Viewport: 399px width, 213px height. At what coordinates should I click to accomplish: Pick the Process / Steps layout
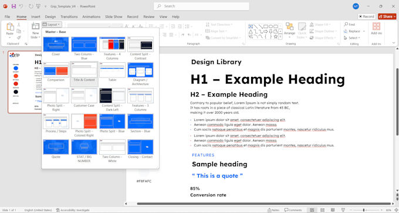(x=56, y=124)
